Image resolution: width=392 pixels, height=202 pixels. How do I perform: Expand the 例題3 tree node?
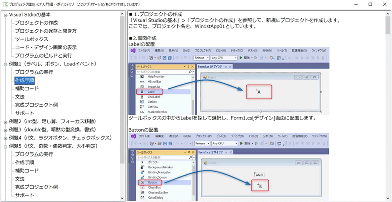click(x=6, y=131)
